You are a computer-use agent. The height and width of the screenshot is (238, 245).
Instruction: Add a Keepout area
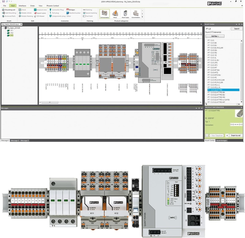click(40, 10)
